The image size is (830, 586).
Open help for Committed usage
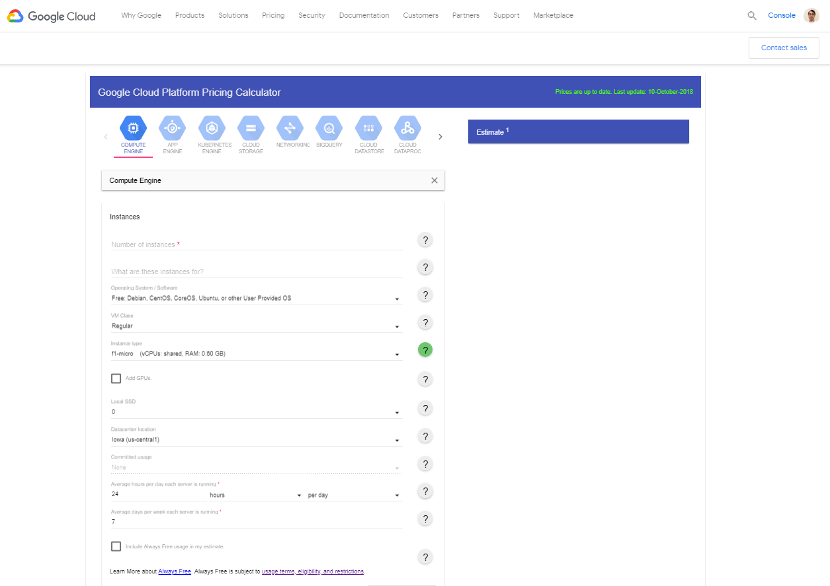(425, 464)
